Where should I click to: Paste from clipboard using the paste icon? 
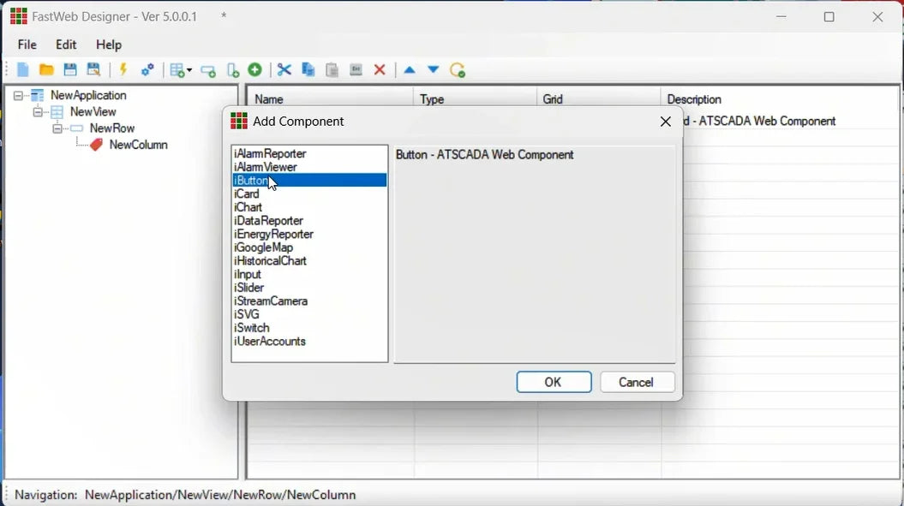331,69
